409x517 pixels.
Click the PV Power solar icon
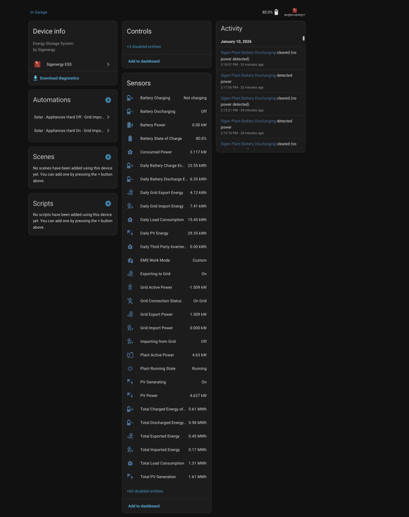(x=130, y=395)
